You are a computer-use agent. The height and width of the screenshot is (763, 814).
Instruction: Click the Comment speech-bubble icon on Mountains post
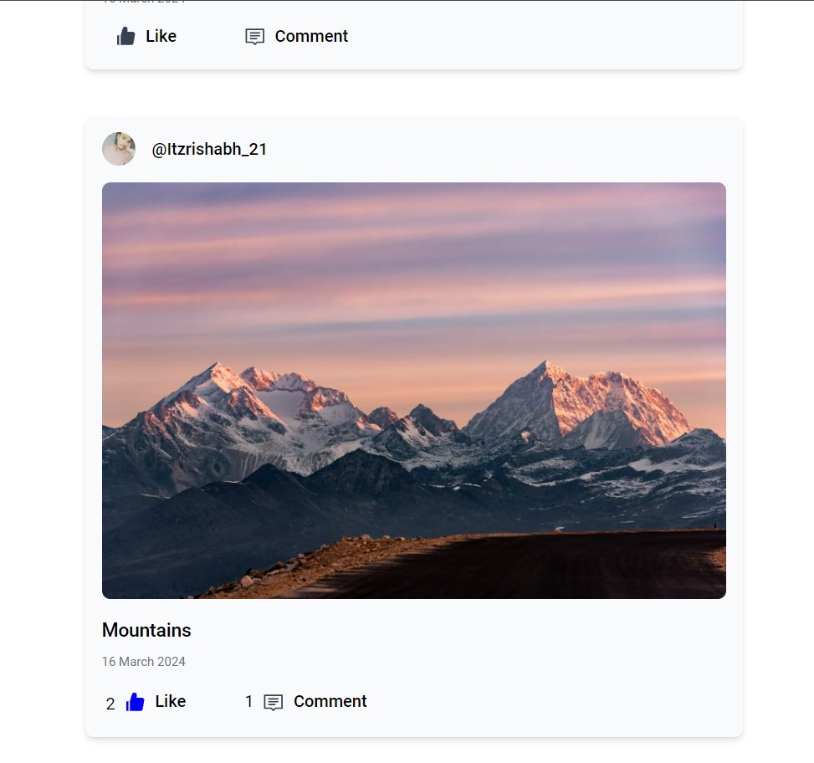click(272, 702)
